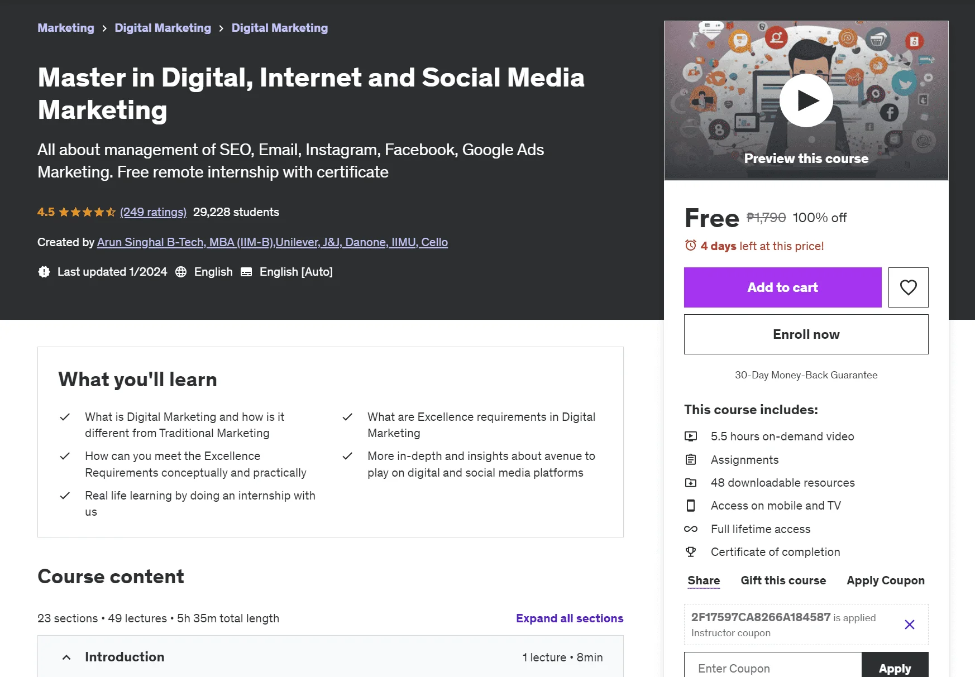Click the on-demand video icon
975x677 pixels.
click(691, 436)
